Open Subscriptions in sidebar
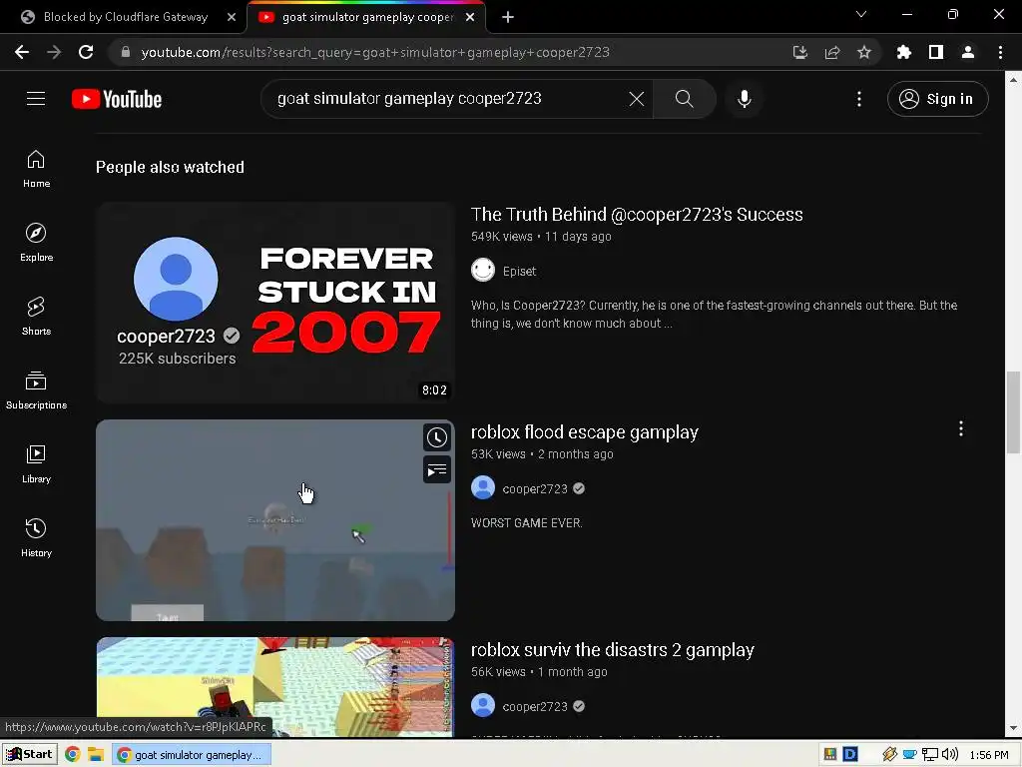 [36, 390]
